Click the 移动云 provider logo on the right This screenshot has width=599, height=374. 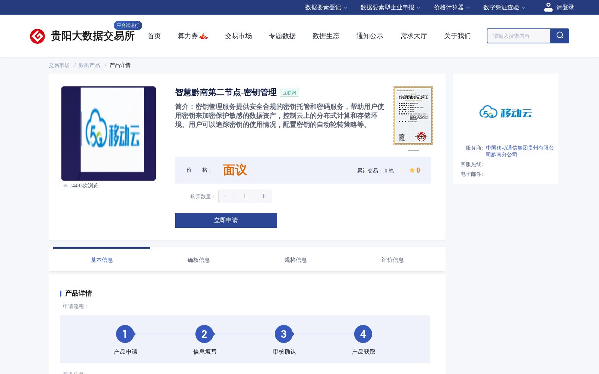[505, 112]
